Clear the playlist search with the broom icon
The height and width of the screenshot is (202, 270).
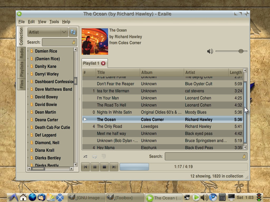coord(244,156)
